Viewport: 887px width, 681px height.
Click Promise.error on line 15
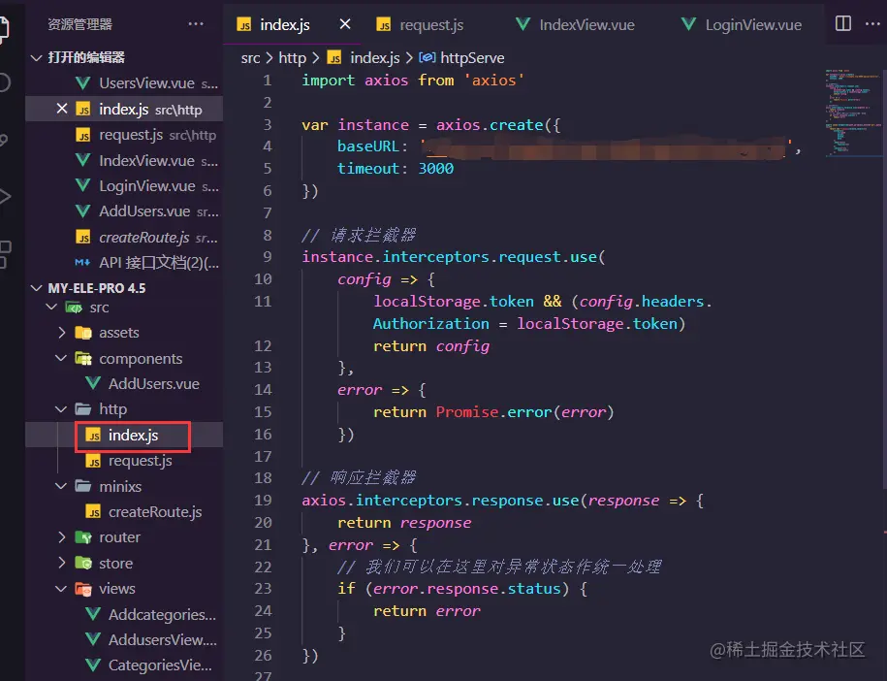point(492,412)
